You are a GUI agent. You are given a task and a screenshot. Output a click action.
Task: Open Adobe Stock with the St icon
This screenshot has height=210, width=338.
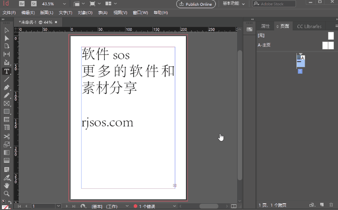pos(34,4)
